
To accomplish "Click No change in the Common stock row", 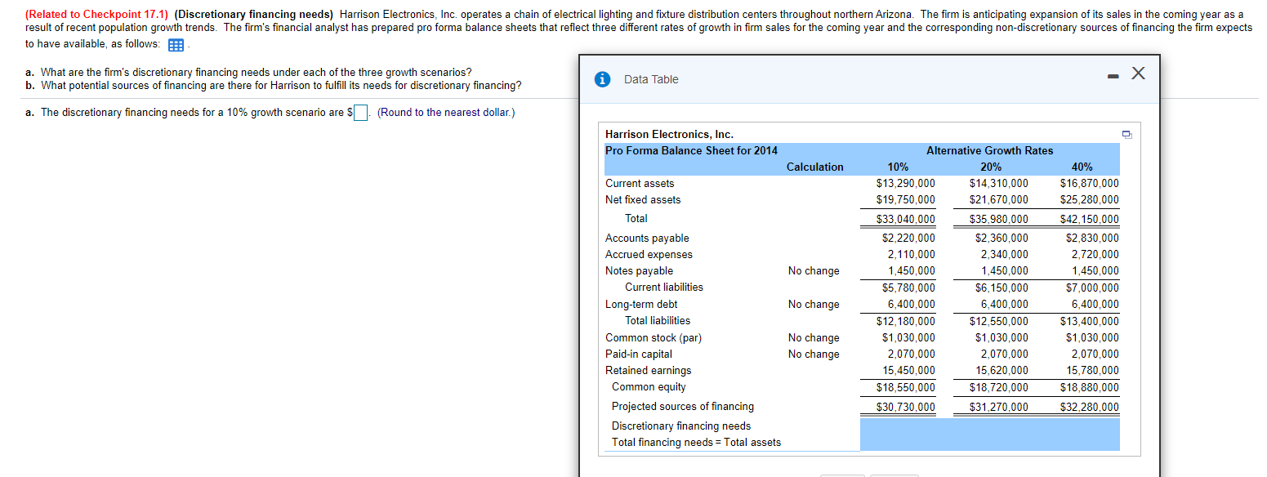I will click(x=814, y=338).
